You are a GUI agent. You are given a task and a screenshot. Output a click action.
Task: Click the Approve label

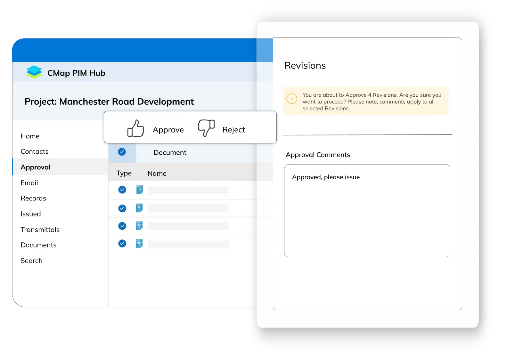(168, 130)
